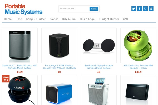Viewport: 158px width, 105px height.
Task: Open the Facebook social icon
Action: [x=140, y=9]
